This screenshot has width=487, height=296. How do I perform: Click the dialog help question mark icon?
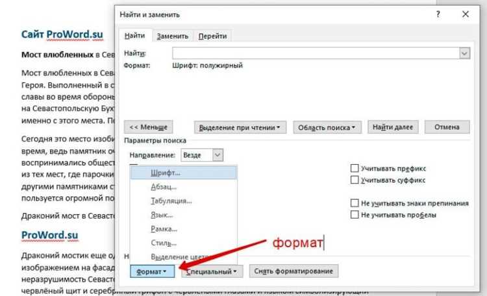point(438,14)
